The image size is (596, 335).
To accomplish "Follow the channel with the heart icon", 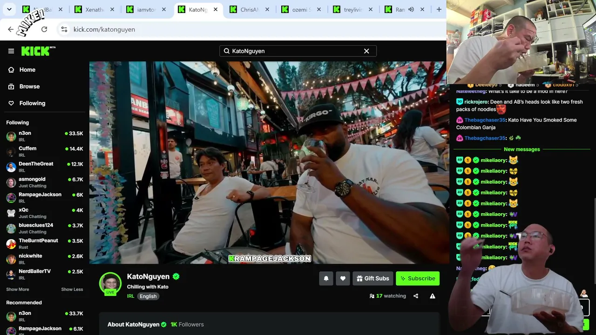I will point(343,278).
